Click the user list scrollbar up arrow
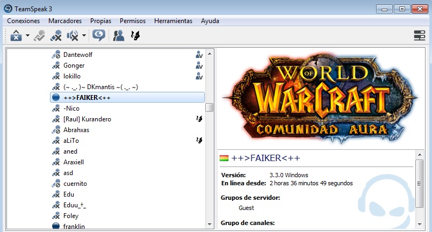The width and height of the screenshot is (432, 232). (x=210, y=54)
